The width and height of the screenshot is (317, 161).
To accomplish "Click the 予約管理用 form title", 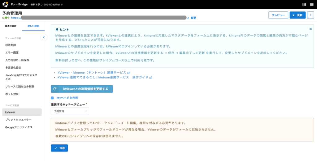I will tap(12, 13).
